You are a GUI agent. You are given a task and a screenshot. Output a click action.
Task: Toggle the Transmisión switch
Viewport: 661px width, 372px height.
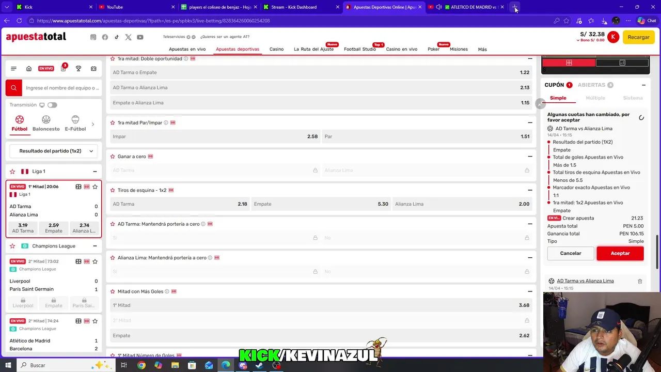[x=52, y=105]
